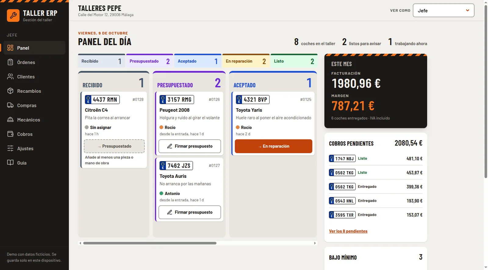Select the Recibido status tab
Image resolution: width=488 pixels, height=270 pixels.
101,61
